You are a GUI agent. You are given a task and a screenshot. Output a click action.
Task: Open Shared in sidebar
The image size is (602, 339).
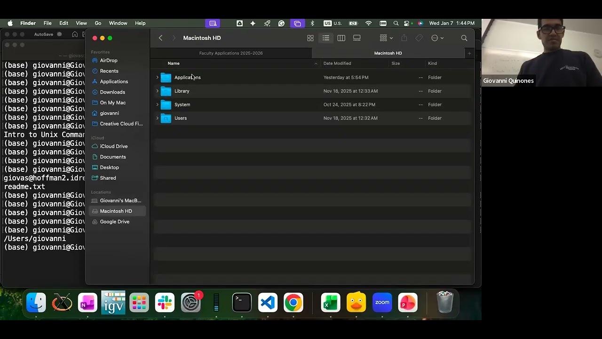point(117,178)
